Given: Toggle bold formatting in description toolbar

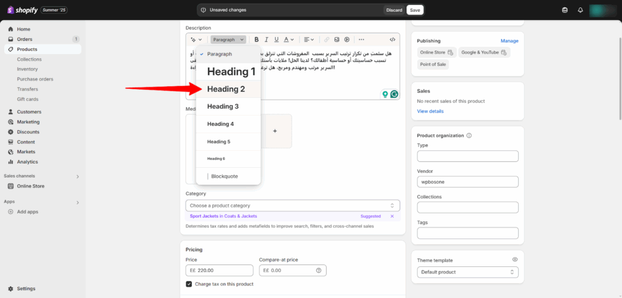Looking at the screenshot, I should pos(256,40).
